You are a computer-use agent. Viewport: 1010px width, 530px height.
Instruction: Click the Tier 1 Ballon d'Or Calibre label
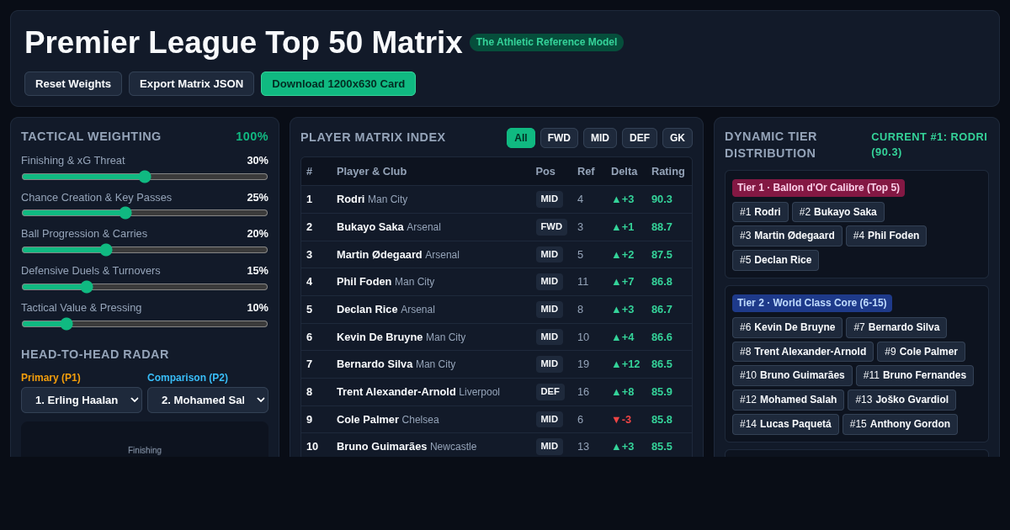tap(818, 188)
